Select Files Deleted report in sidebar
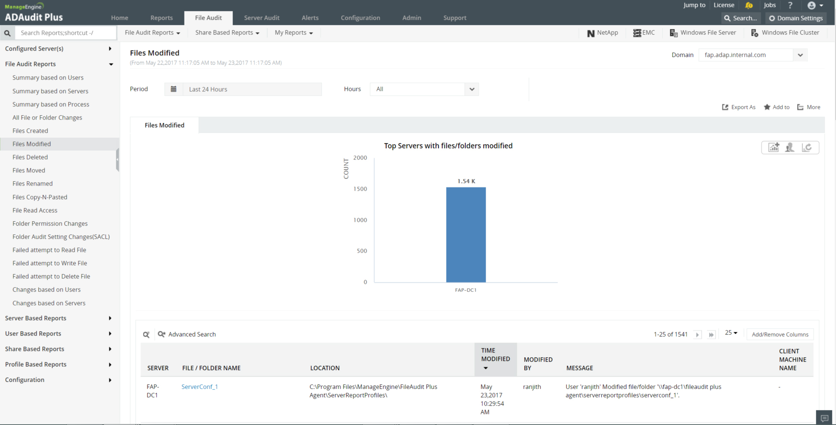This screenshot has height=425, width=836. coord(30,157)
